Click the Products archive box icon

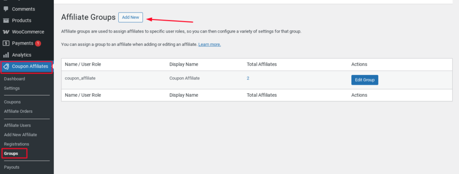pyautogui.click(x=6, y=21)
